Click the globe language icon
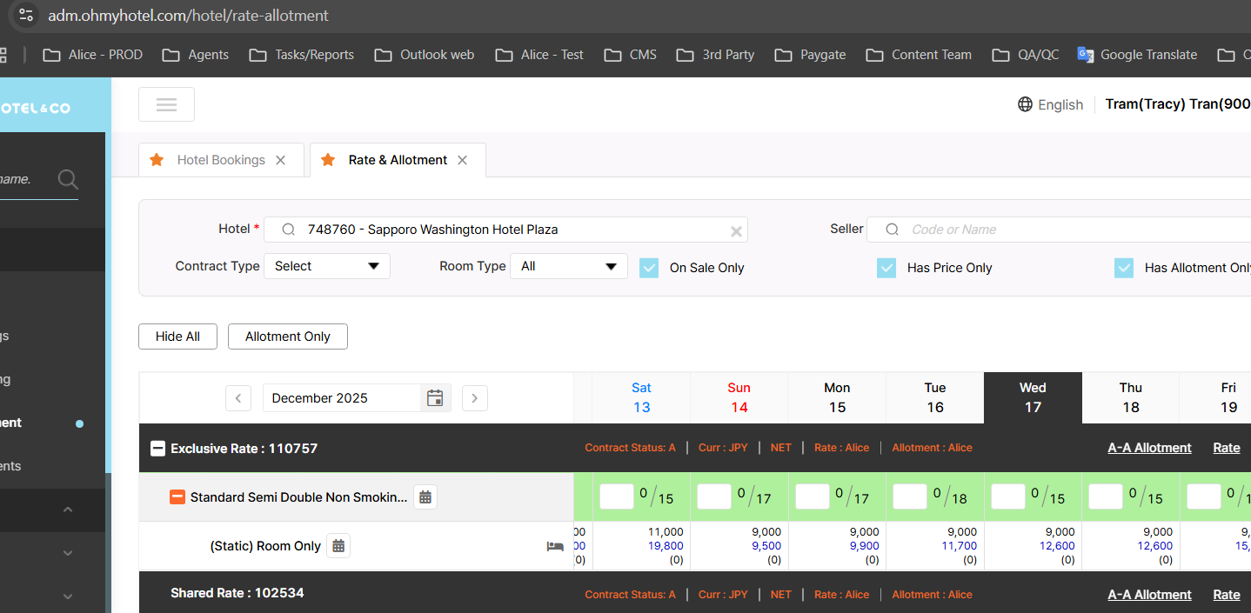 (x=1025, y=104)
